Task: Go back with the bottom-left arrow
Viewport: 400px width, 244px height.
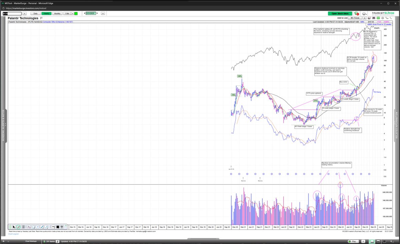Action: (x=3, y=241)
